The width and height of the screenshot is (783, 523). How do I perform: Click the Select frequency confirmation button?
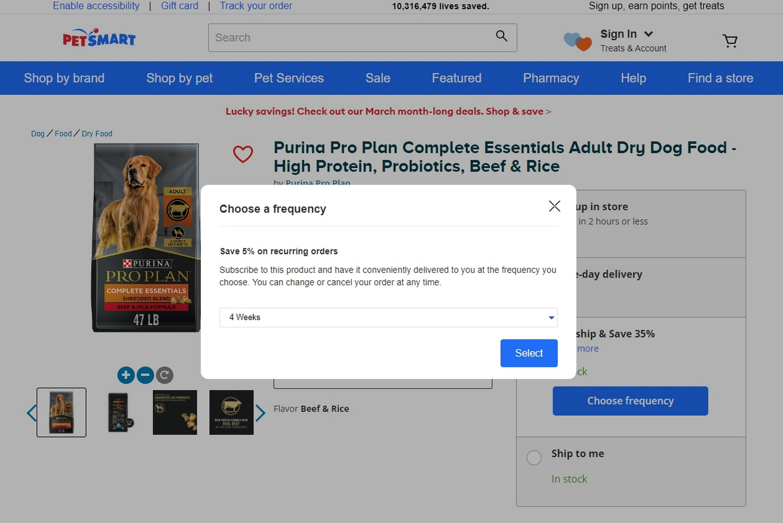[x=528, y=353]
